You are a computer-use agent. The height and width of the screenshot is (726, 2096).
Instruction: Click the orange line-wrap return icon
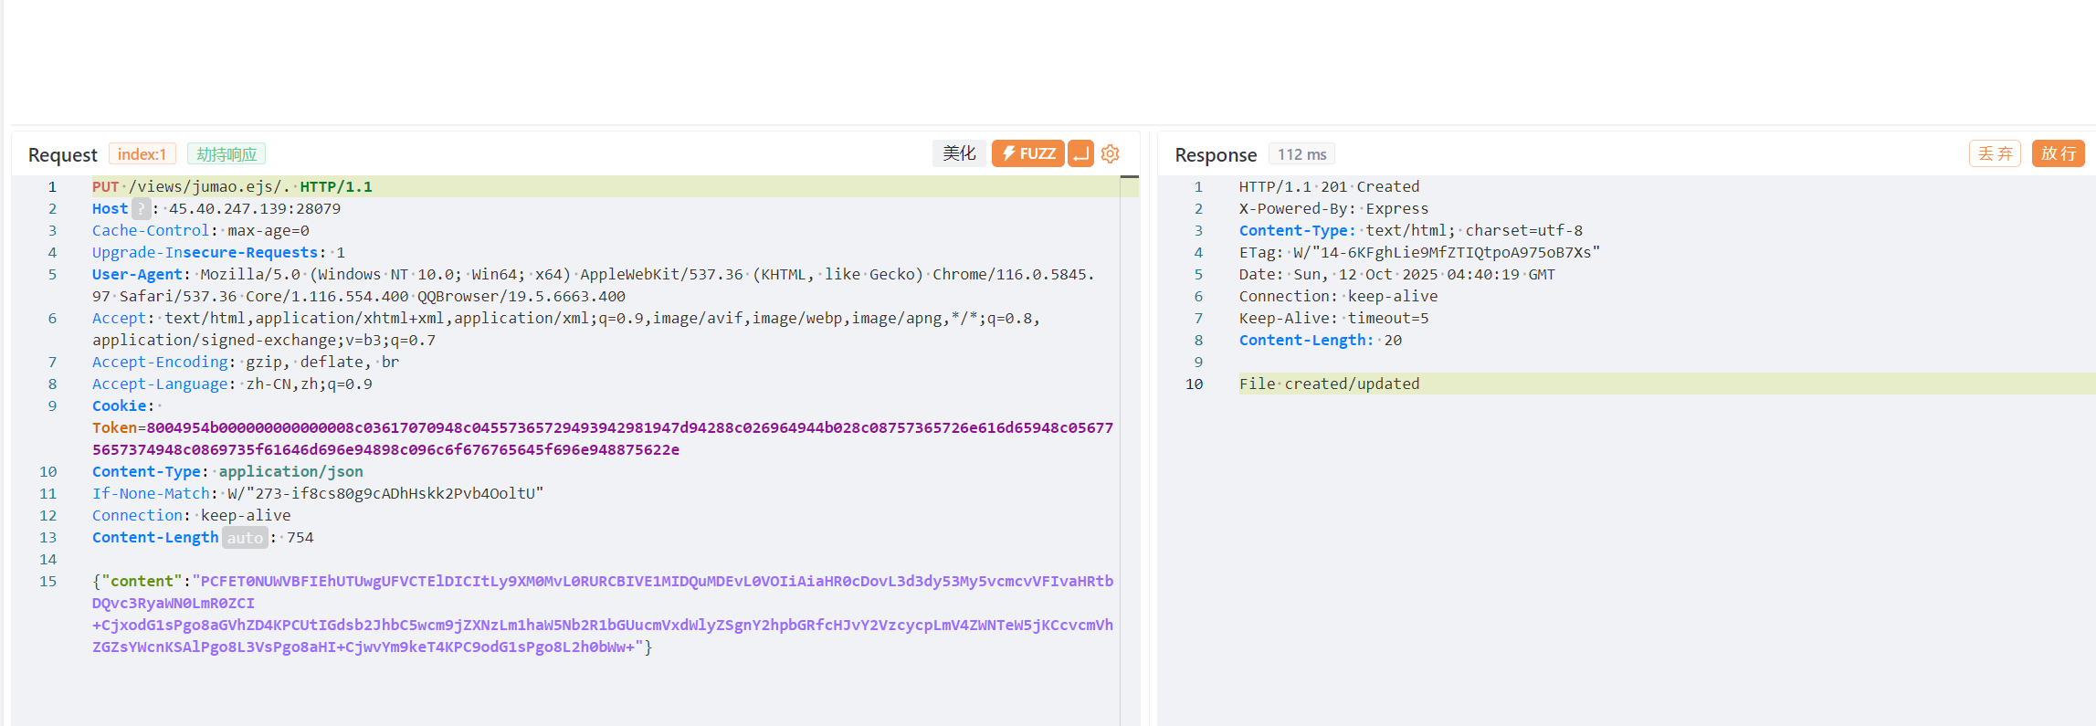pyautogui.click(x=1080, y=153)
